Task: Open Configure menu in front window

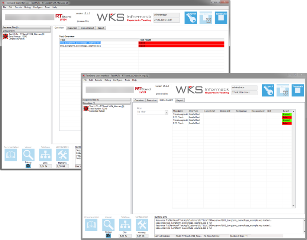Action: tap(118, 80)
